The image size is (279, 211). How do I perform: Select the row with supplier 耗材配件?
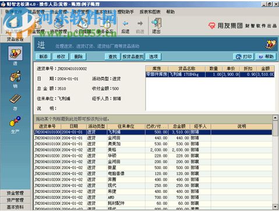[x=153, y=203]
